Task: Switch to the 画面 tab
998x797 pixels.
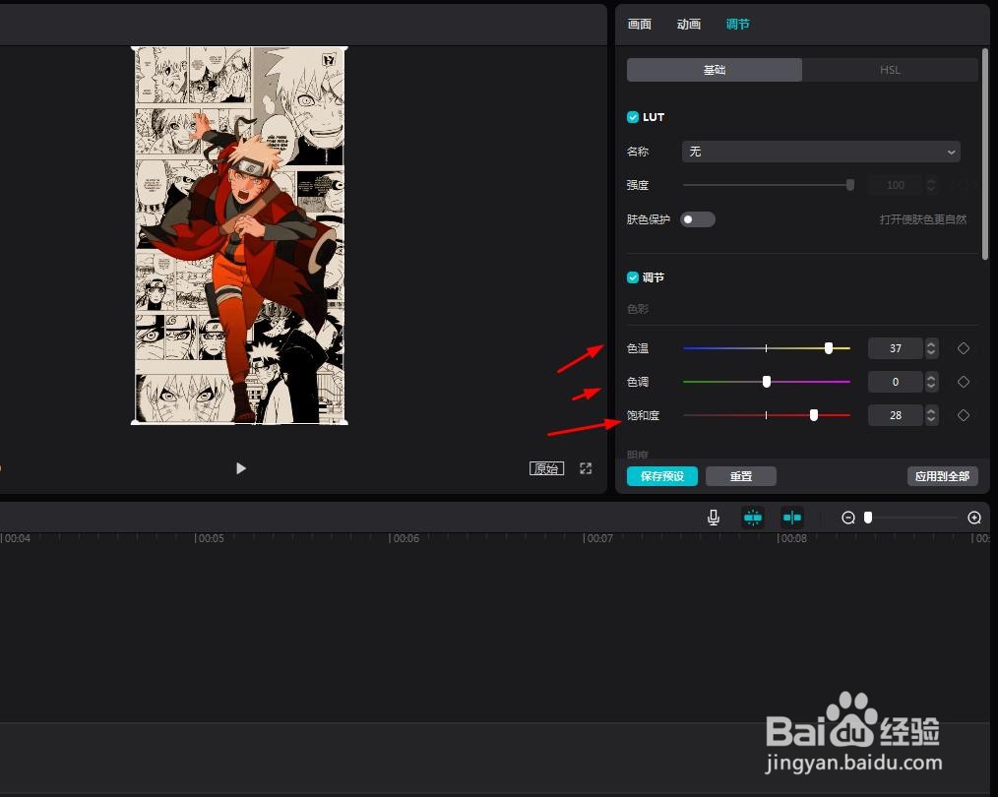Action: pyautogui.click(x=639, y=25)
